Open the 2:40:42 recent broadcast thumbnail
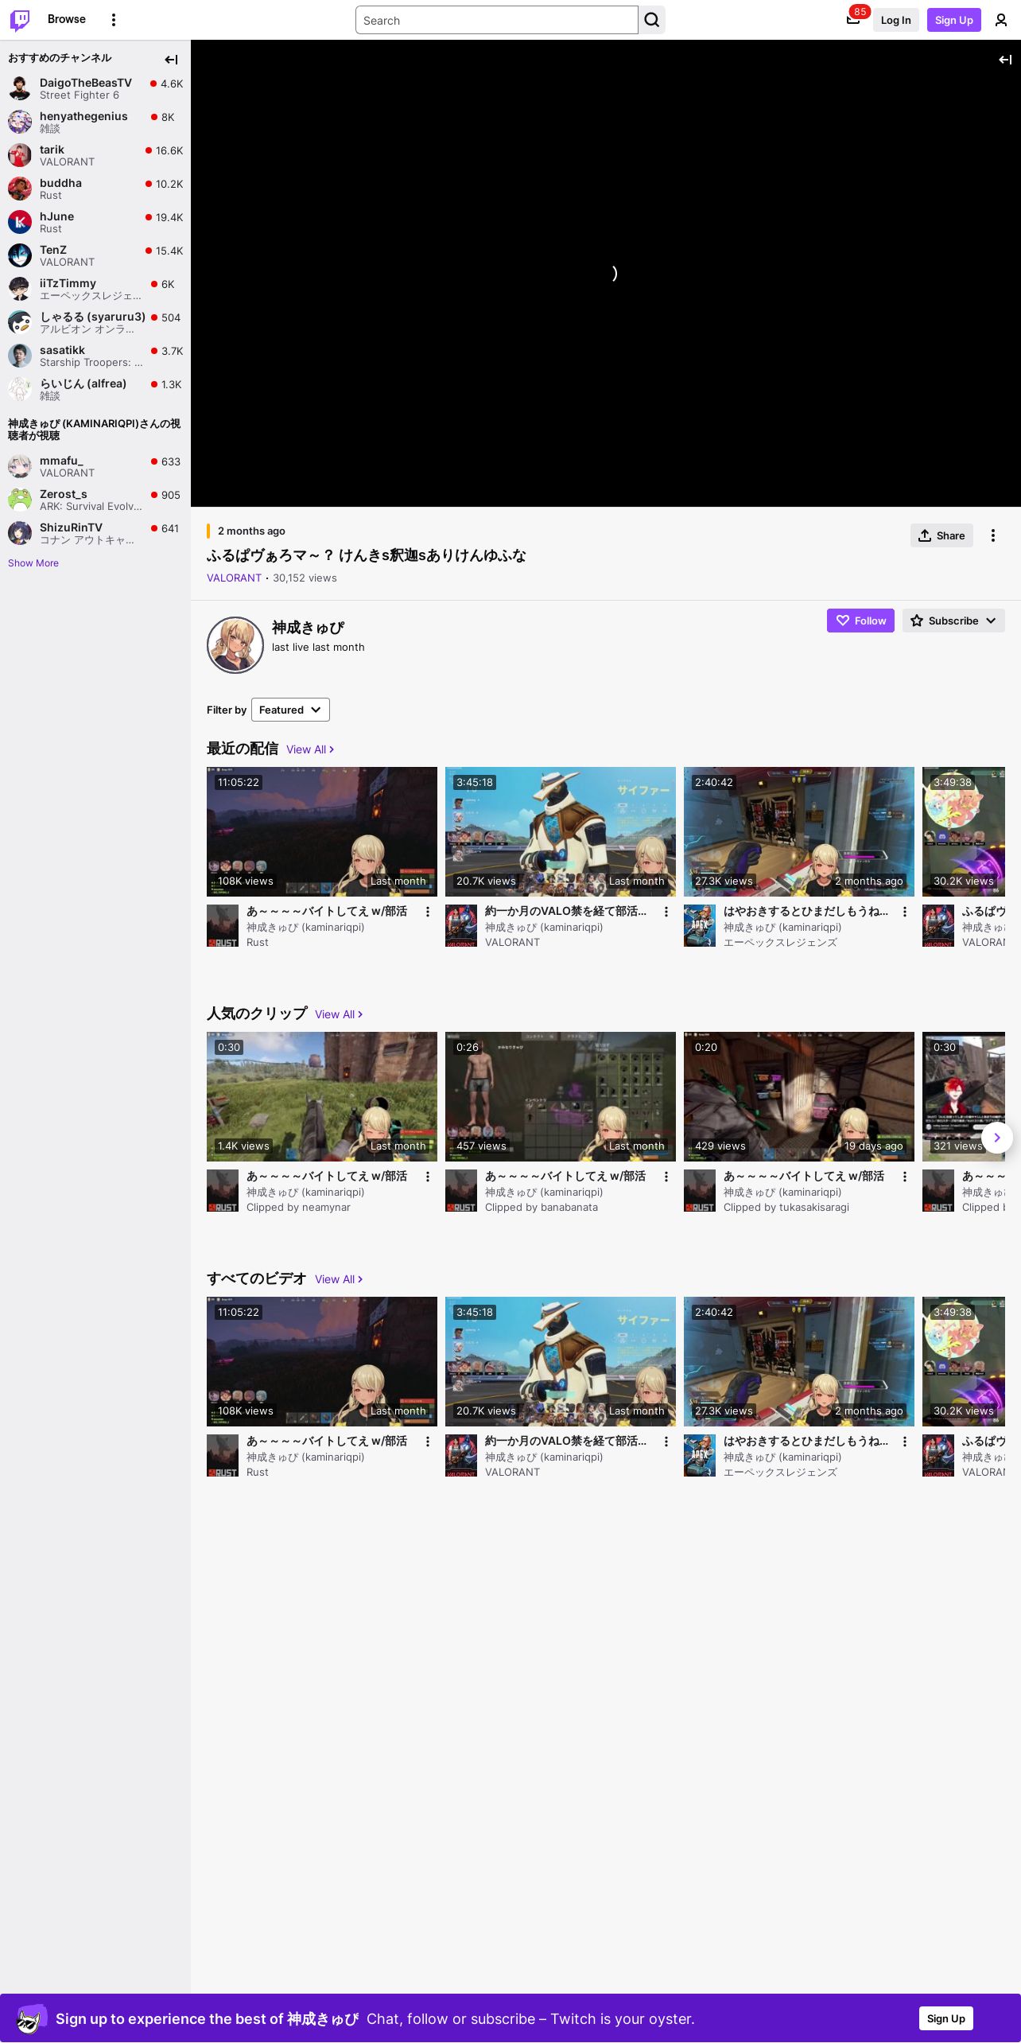This screenshot has width=1021, height=2043. click(799, 831)
